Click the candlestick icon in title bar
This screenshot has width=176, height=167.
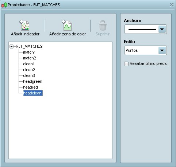(x=4, y=5)
